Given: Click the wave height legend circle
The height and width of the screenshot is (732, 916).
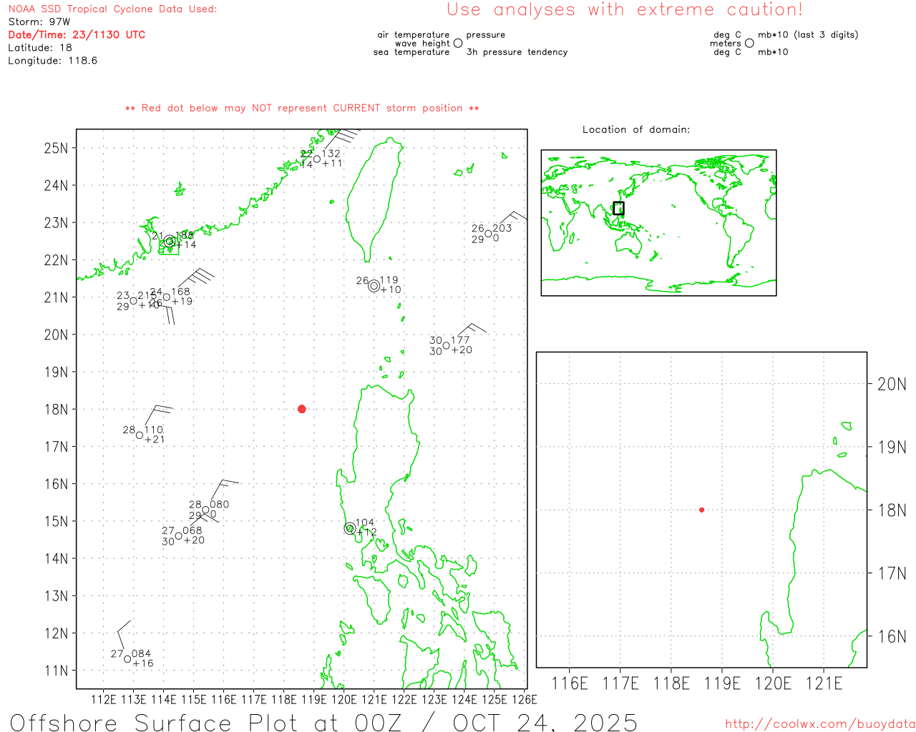Looking at the screenshot, I should (458, 44).
